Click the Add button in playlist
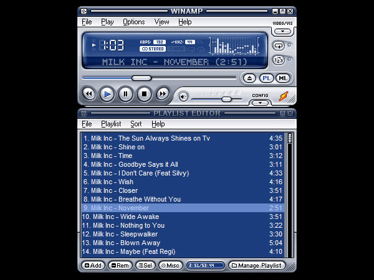Viewport: 374px width, 280px height. pyautogui.click(x=93, y=265)
